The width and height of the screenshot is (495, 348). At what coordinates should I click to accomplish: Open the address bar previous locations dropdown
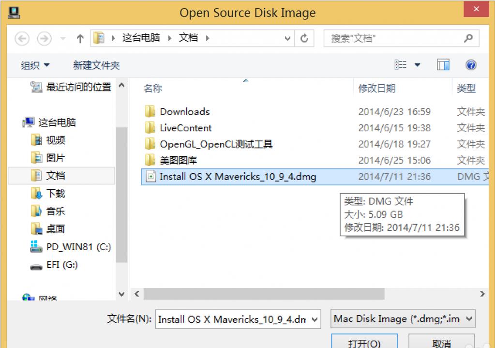tap(287, 39)
